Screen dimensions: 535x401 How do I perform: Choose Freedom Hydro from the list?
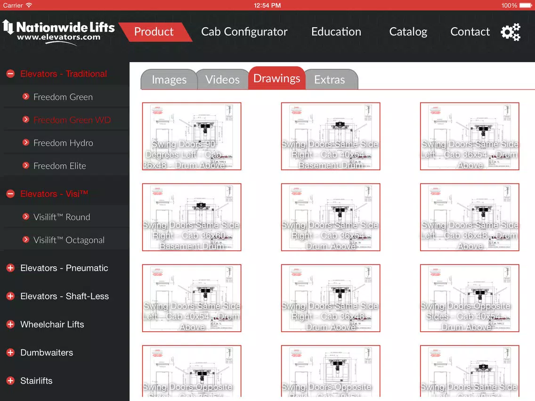click(63, 143)
